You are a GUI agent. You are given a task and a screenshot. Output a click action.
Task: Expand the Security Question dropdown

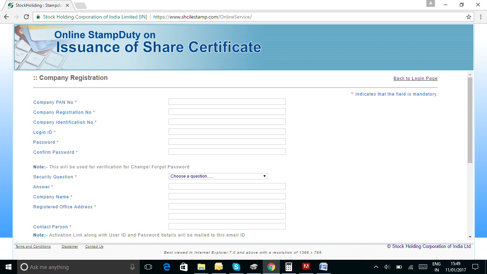218,176
